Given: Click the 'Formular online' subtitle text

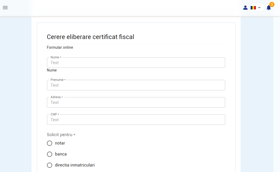Looking at the screenshot, I should point(60,47).
